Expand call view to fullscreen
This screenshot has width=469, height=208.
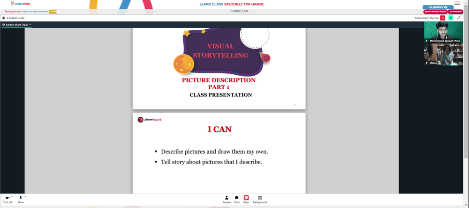459,18
